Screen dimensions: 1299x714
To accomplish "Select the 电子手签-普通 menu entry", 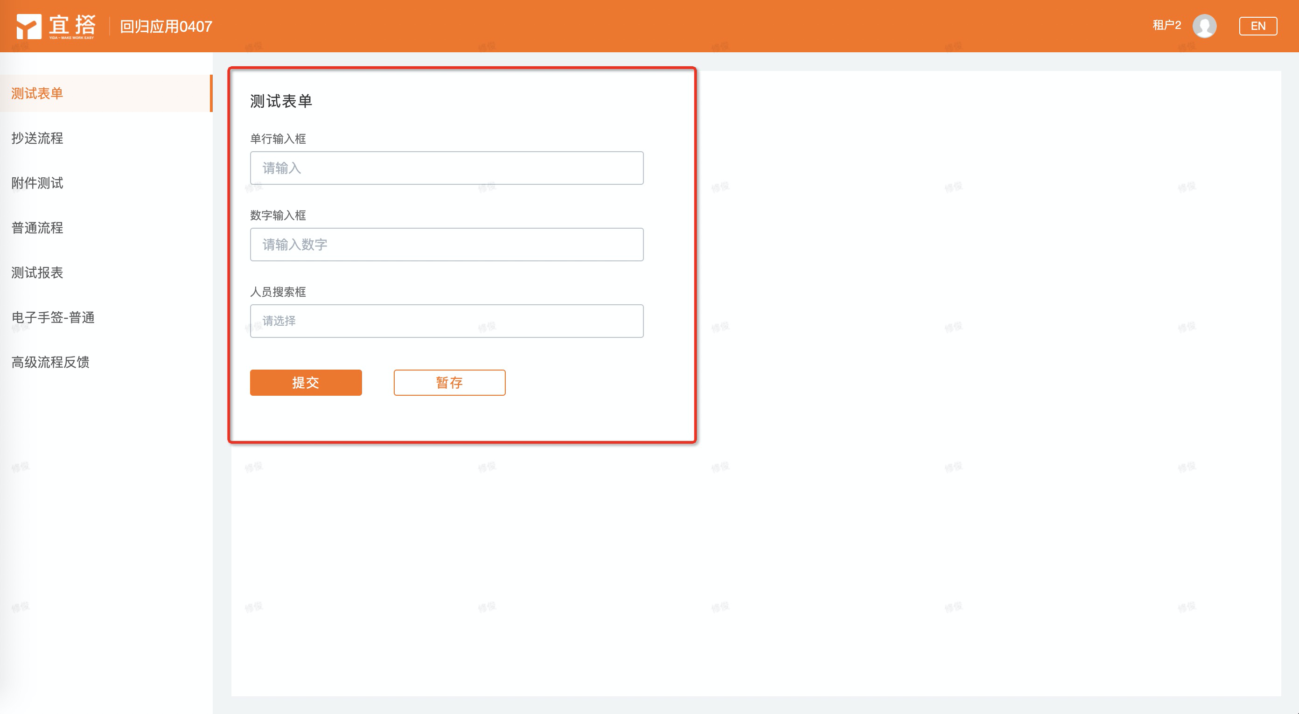I will pyautogui.click(x=53, y=318).
